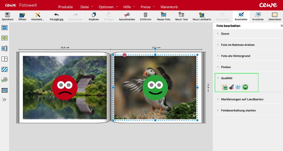Viewport: 283px width, 151px height.
Task: Open the Datei menu
Action: (x=85, y=7)
